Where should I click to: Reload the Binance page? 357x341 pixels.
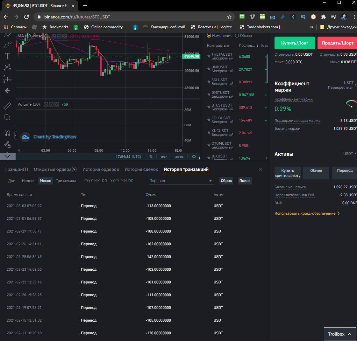(26, 17)
